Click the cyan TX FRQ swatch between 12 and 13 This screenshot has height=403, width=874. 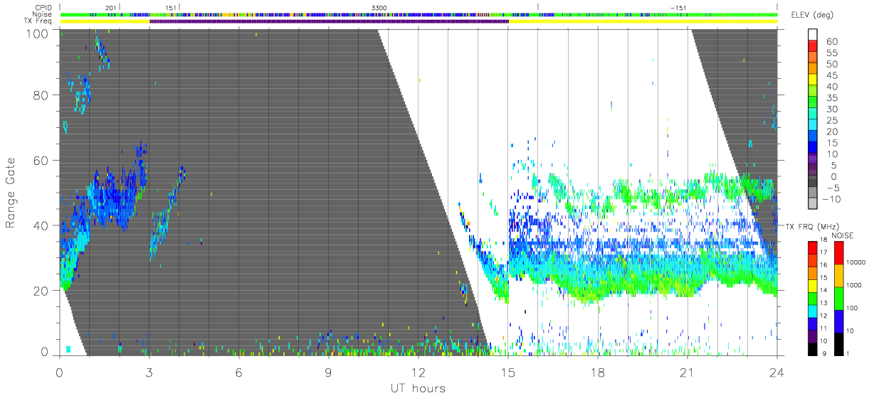pyautogui.click(x=813, y=310)
